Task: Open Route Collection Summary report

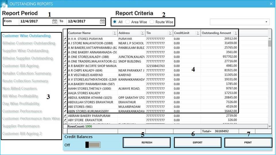Action: click(x=25, y=81)
